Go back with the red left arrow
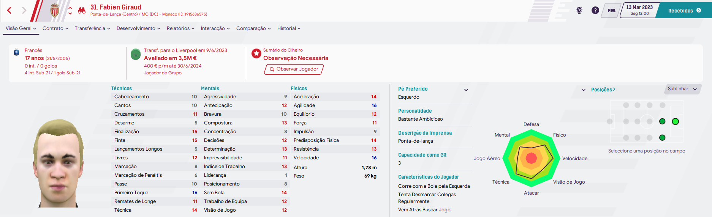The image size is (712, 217). pos(9,10)
